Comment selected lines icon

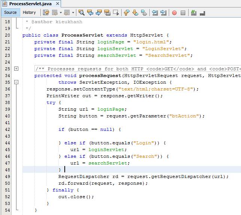194,13
